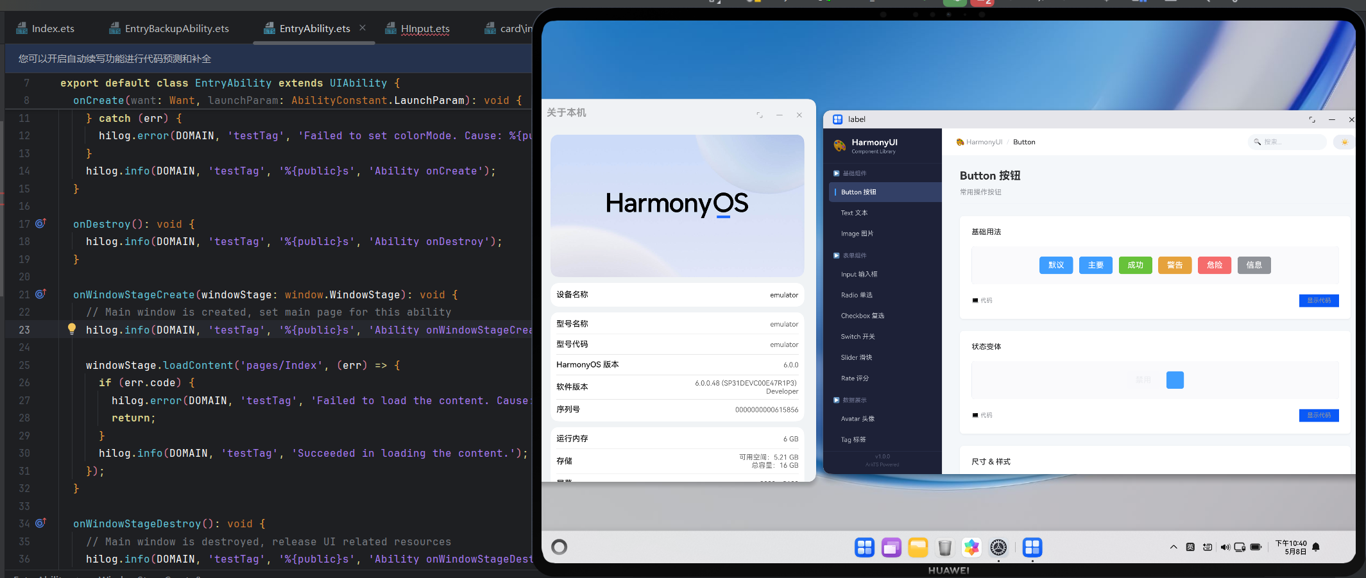Click the gray 信息 demo button
Viewport: 1366px width, 578px height.
[1254, 265]
